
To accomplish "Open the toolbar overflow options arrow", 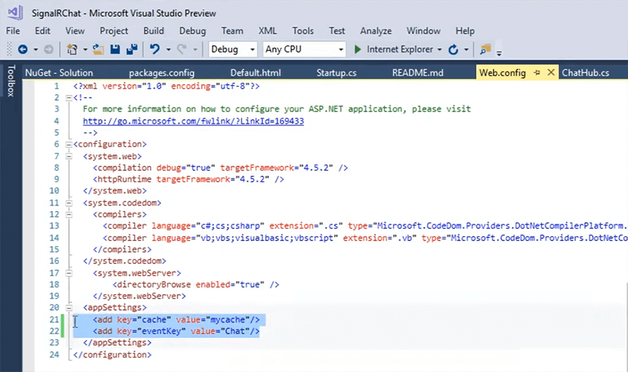I will 499,52.
